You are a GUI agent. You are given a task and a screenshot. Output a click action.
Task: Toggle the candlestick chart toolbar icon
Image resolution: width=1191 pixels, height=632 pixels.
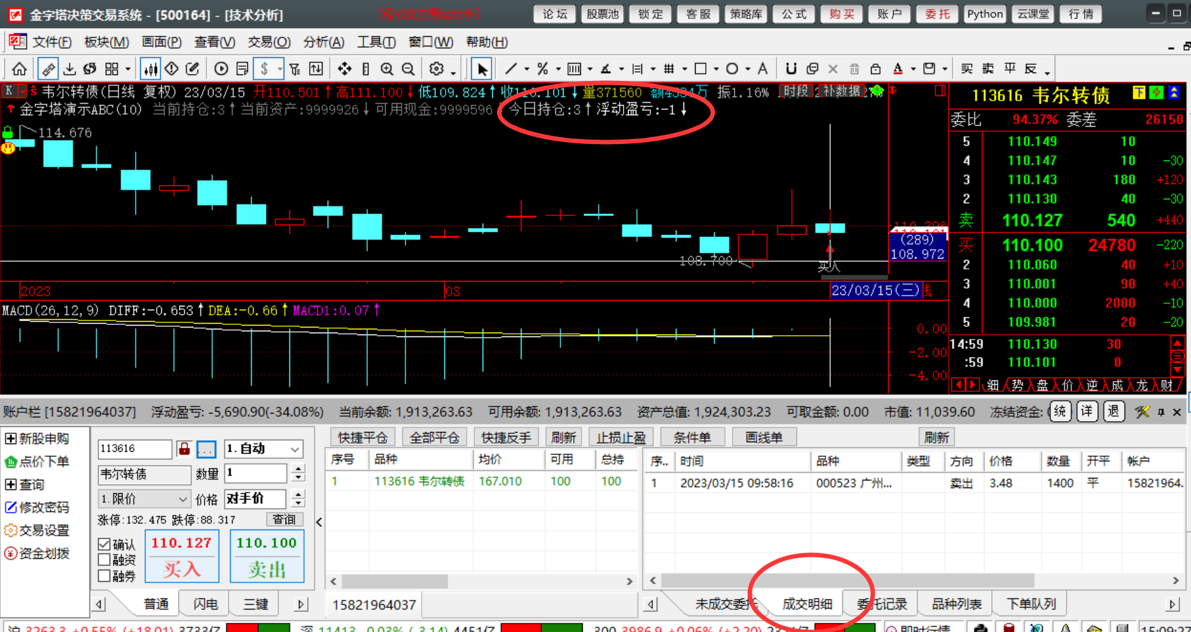(150, 69)
